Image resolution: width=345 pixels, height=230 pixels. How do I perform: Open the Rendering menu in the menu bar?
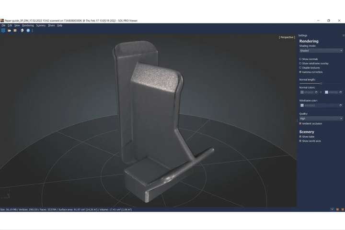pos(28,25)
